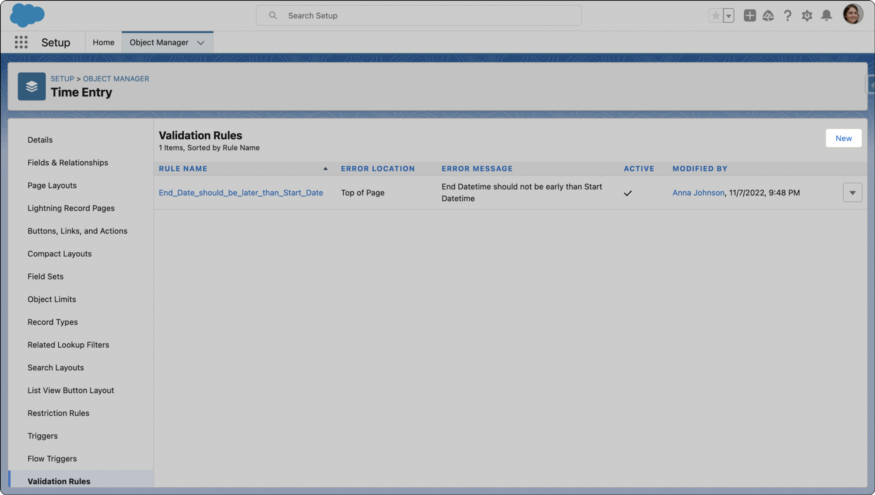Image resolution: width=875 pixels, height=495 pixels.
Task: Switch to the Home tab
Action: [103, 42]
